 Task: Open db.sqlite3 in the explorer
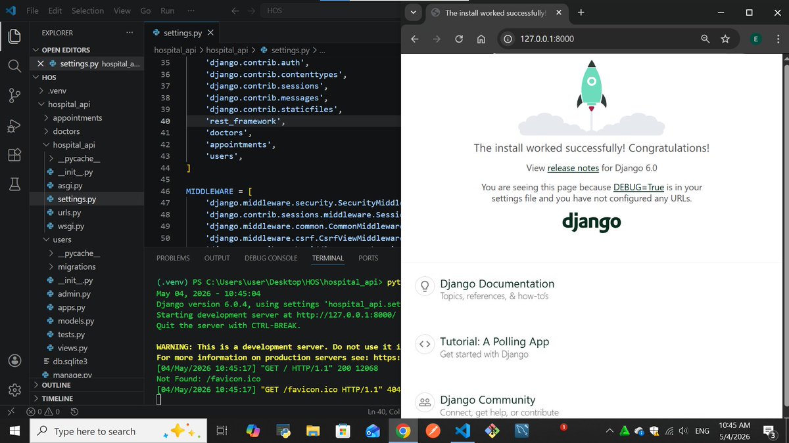pyautogui.click(x=70, y=361)
